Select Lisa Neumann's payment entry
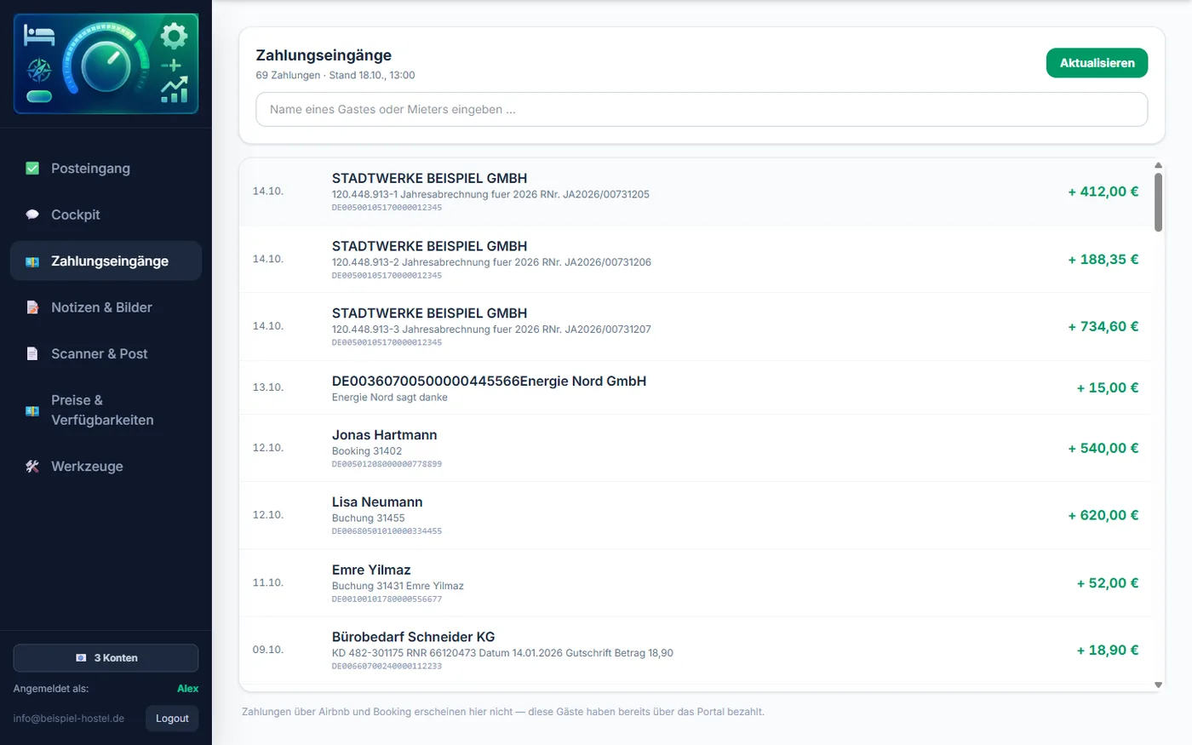This screenshot has width=1192, height=745. [696, 515]
